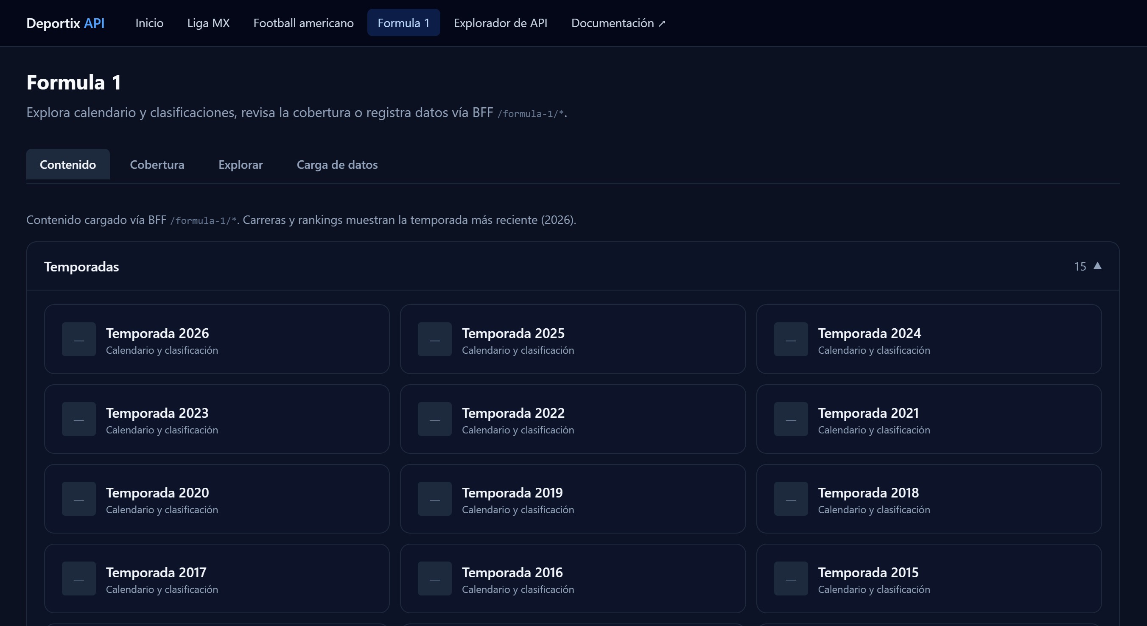
Task: Click the Temporada 2021 placeholder icon
Action: point(791,419)
